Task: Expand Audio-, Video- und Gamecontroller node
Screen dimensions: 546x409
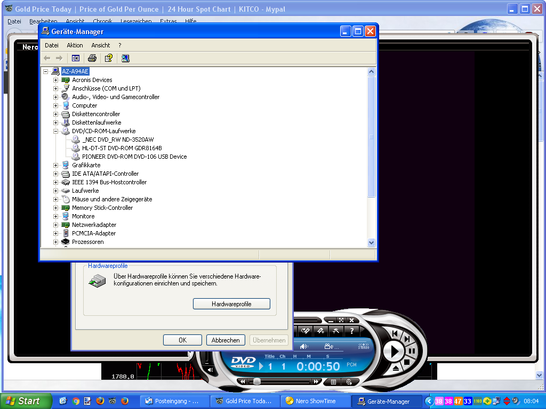Action: click(x=55, y=97)
